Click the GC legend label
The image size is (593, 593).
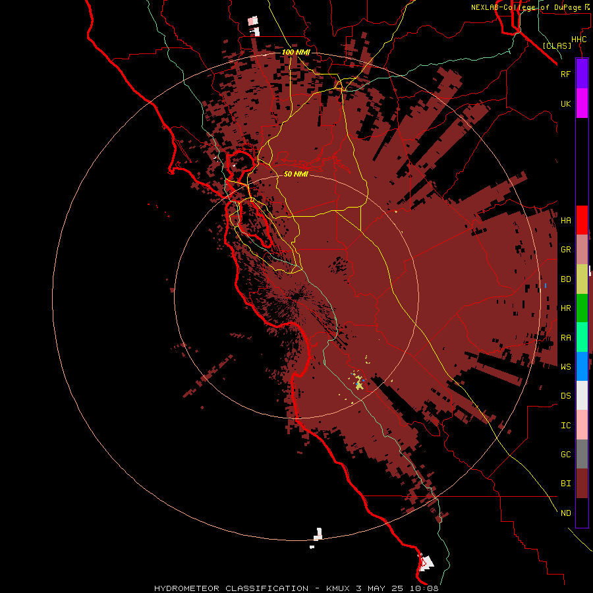click(565, 455)
